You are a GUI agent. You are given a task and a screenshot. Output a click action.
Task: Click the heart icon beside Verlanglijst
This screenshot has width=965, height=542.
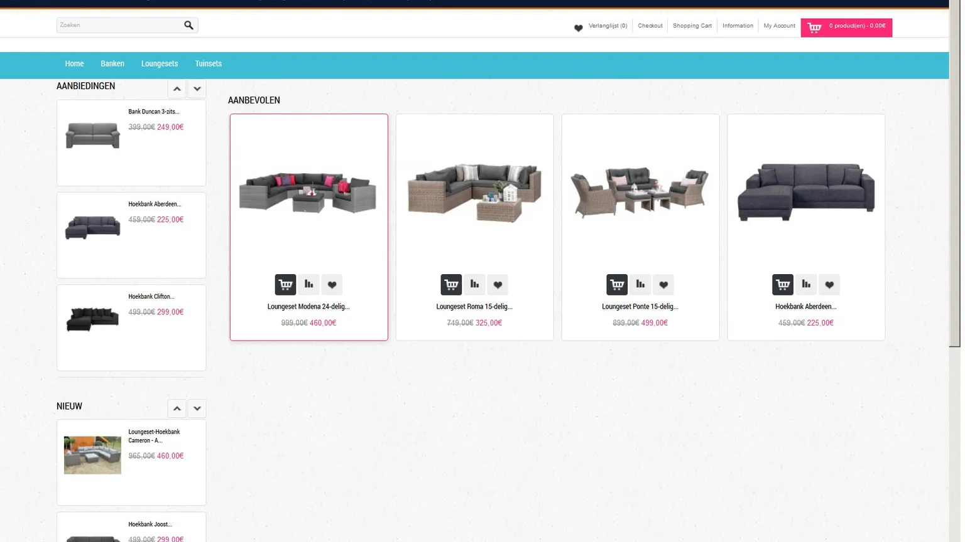578,28
